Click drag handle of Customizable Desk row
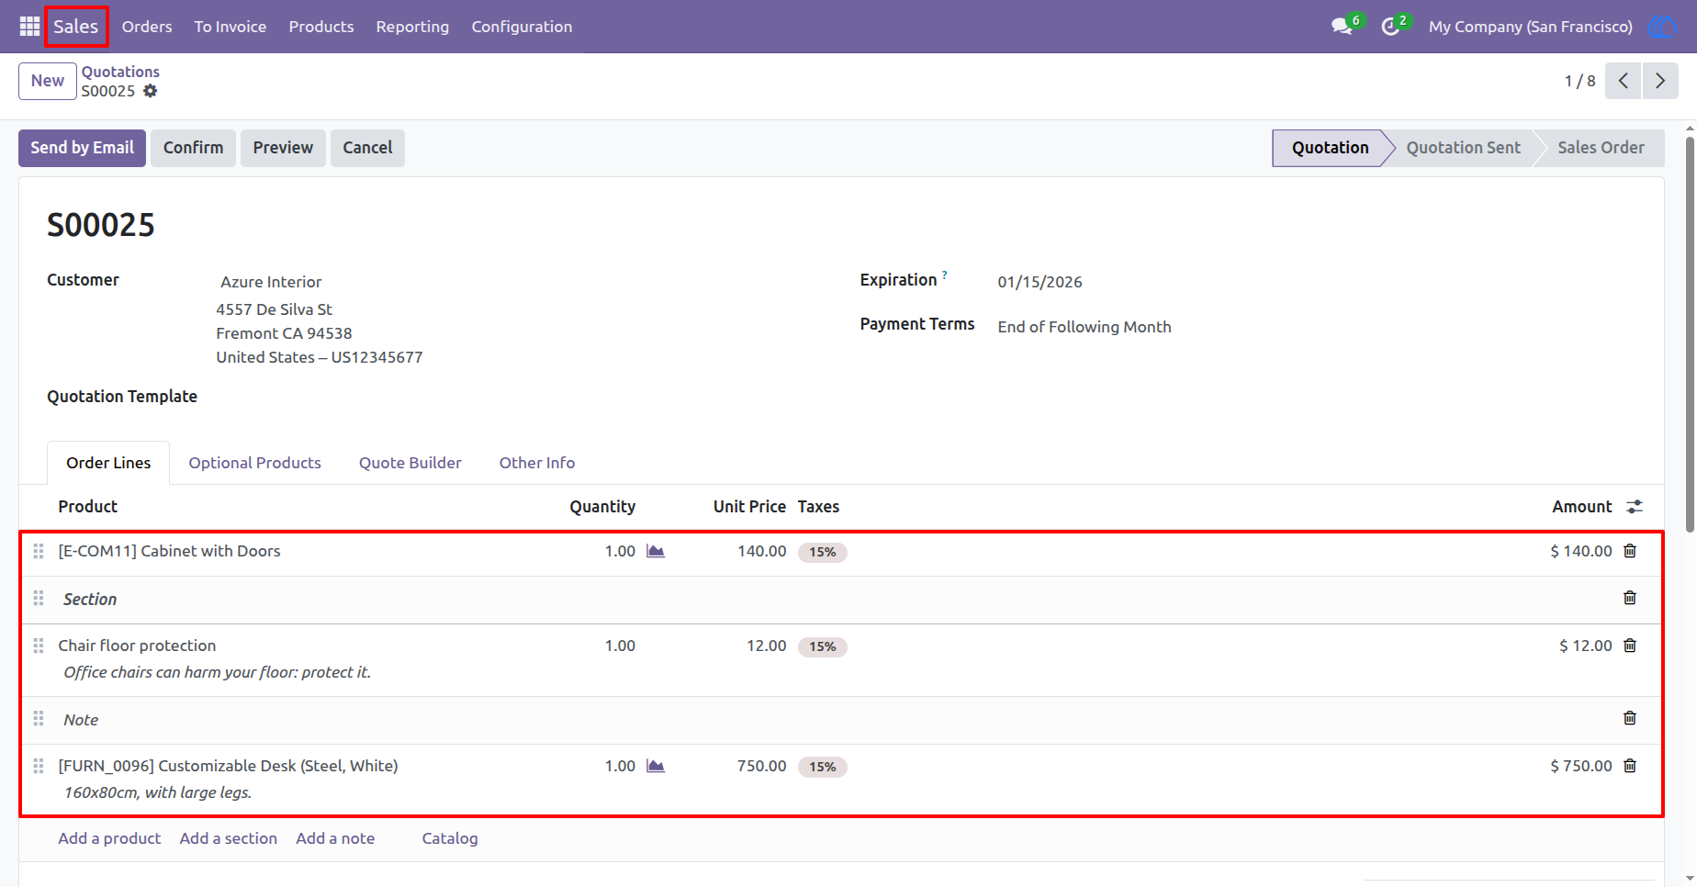 tap(39, 766)
